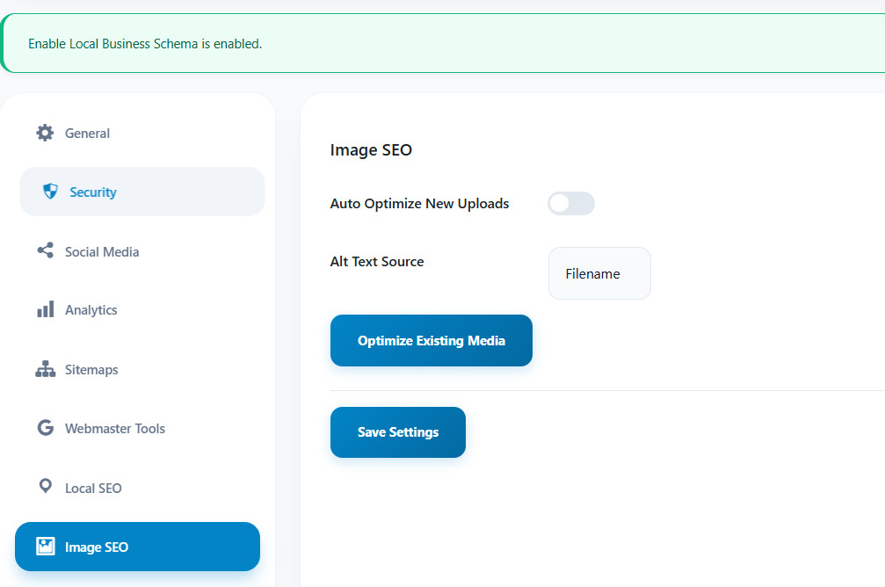The image size is (885, 587).
Task: Click the sitemap hierarchy icon beside Sitemaps
Action: coord(45,369)
